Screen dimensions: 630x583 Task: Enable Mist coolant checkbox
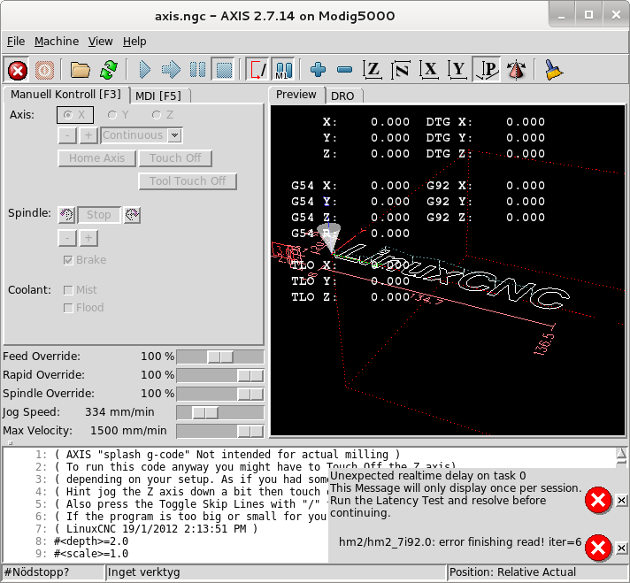[x=80, y=289]
